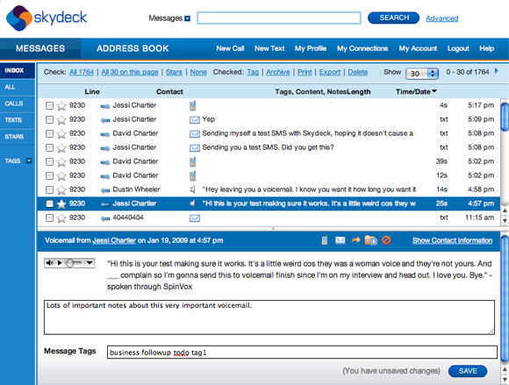Tick the checkbox beside the 'Yep' text message

coord(49,119)
